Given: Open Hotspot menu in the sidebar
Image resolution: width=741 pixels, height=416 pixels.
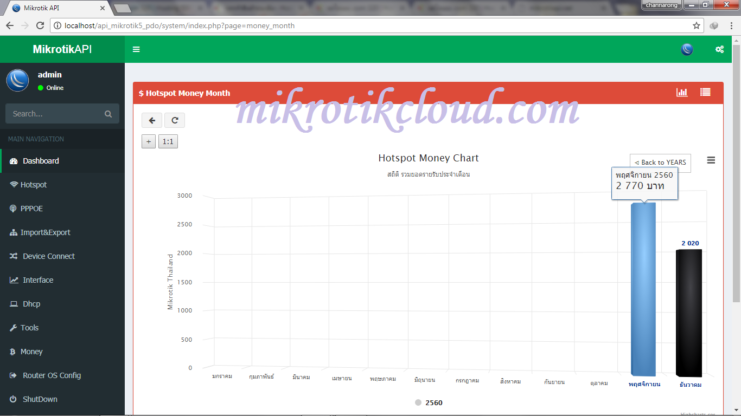Looking at the screenshot, I should (62, 185).
